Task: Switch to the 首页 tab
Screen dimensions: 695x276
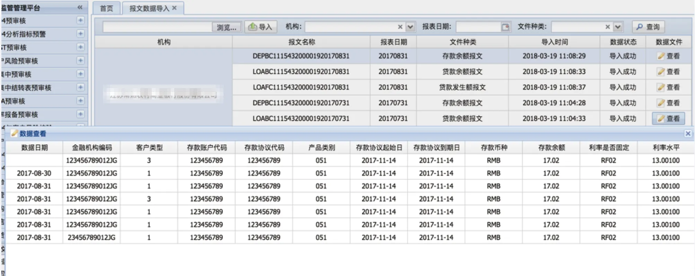Action: pos(107,8)
